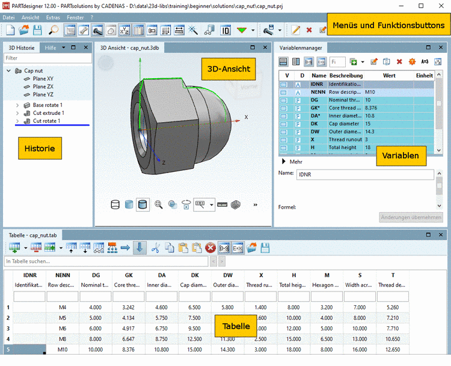This screenshot has height=366, width=451.
Task: Click the Änderungen übernehmen button
Action: [411, 218]
